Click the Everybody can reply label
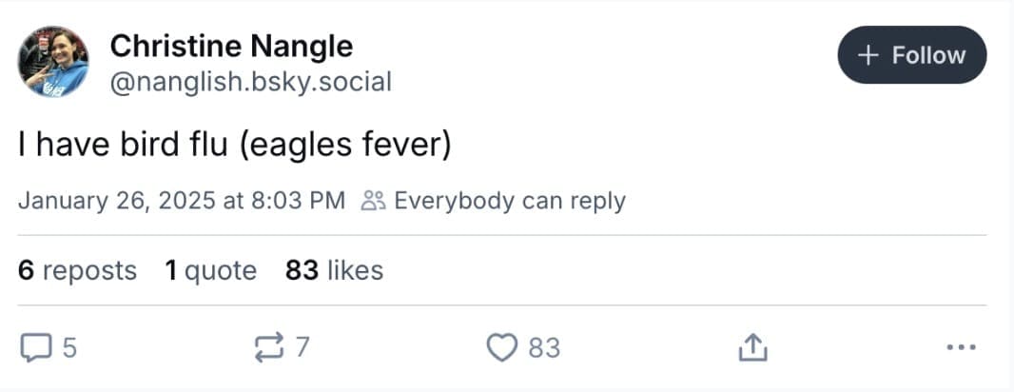This screenshot has height=392, width=1014. [509, 201]
